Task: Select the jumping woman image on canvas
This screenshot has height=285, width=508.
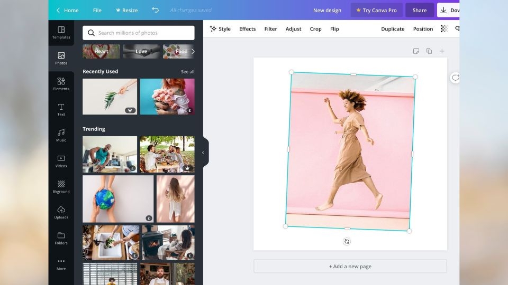Action: pos(350,151)
